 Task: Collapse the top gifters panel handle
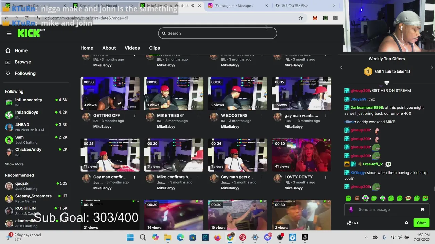click(386, 83)
